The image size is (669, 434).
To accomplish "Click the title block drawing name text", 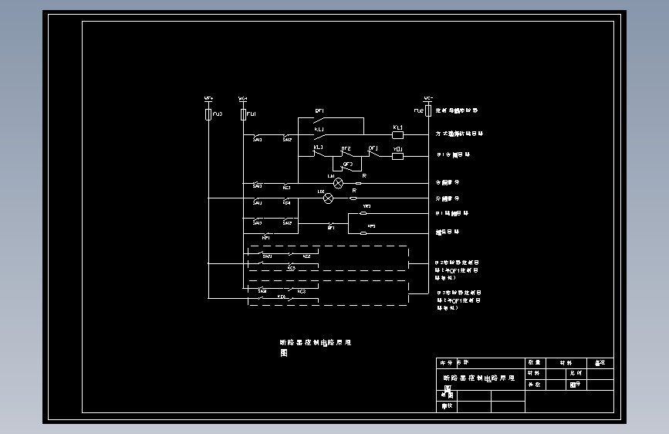I will click(x=478, y=382).
